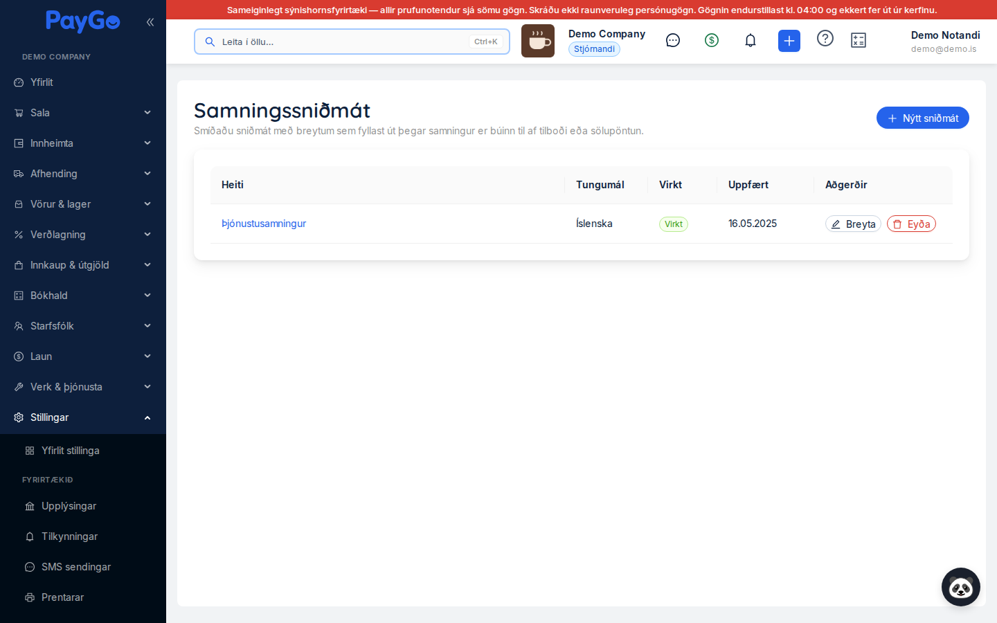997x623 pixels.
Task: Click Eyða for Þjónustusamningur
Action: coord(911,224)
